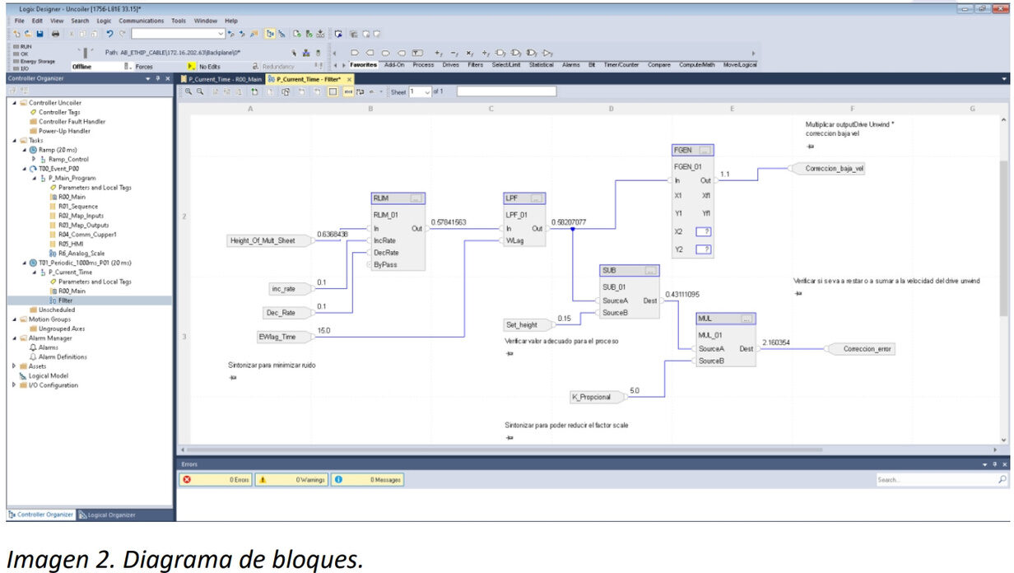This screenshot has width=1014, height=573.
Task: Open the Logic menu
Action: pyautogui.click(x=104, y=20)
